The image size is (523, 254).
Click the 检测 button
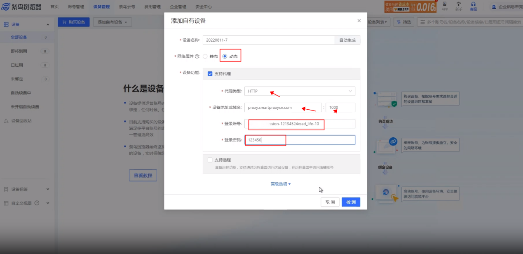(x=351, y=202)
